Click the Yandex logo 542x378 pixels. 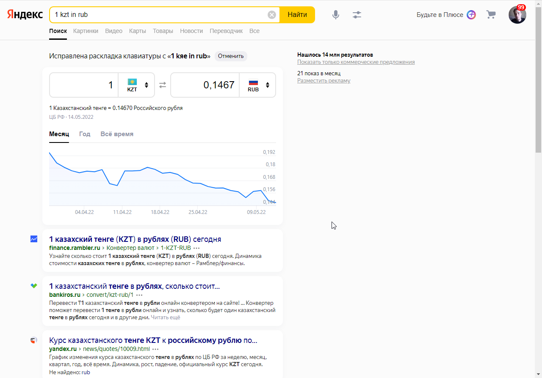pyautogui.click(x=25, y=15)
